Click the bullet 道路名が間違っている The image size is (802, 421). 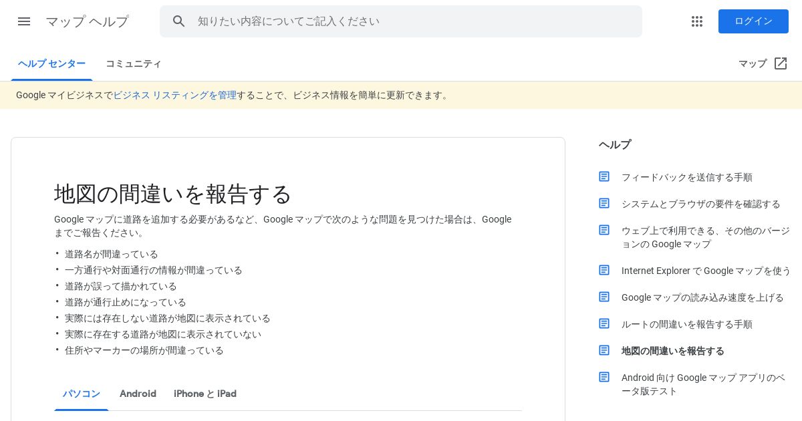point(112,254)
